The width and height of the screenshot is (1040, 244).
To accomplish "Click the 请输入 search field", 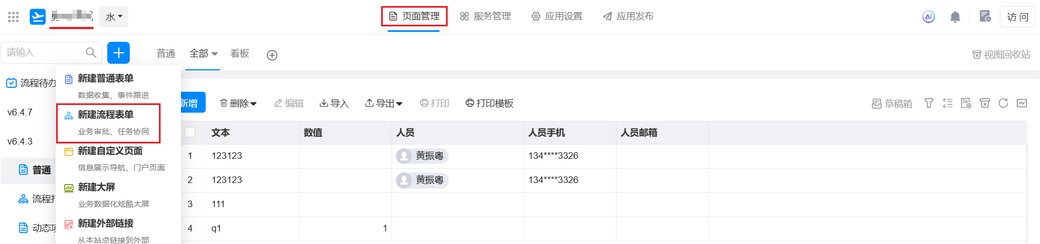I will (x=44, y=53).
